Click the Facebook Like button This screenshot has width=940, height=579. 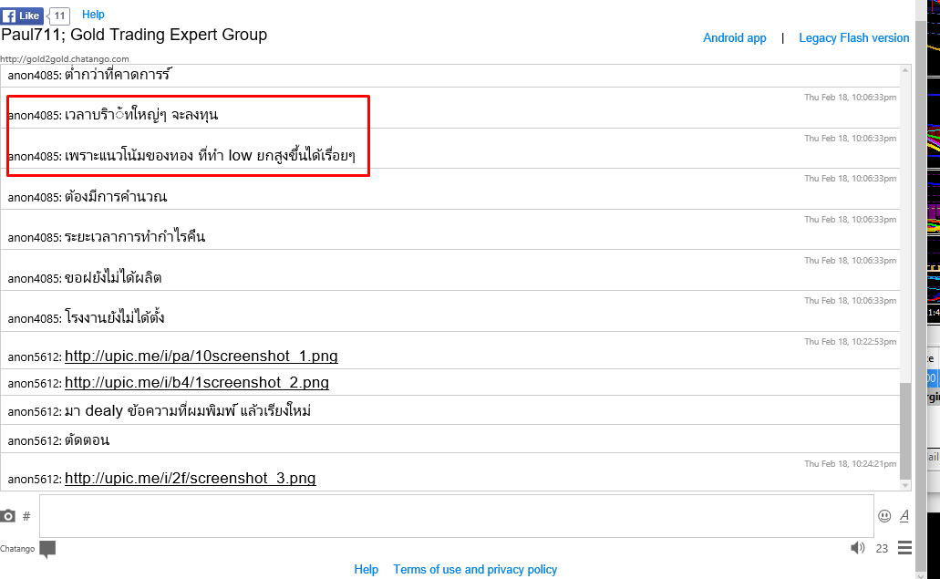tap(23, 16)
